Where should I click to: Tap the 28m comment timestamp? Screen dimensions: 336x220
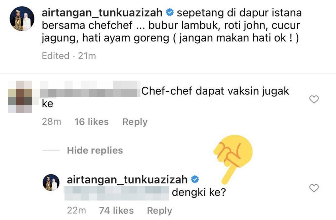click(x=51, y=122)
